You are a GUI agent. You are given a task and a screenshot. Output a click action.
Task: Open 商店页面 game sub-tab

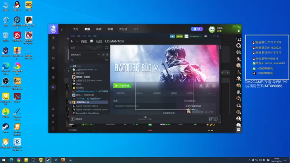[120, 93]
